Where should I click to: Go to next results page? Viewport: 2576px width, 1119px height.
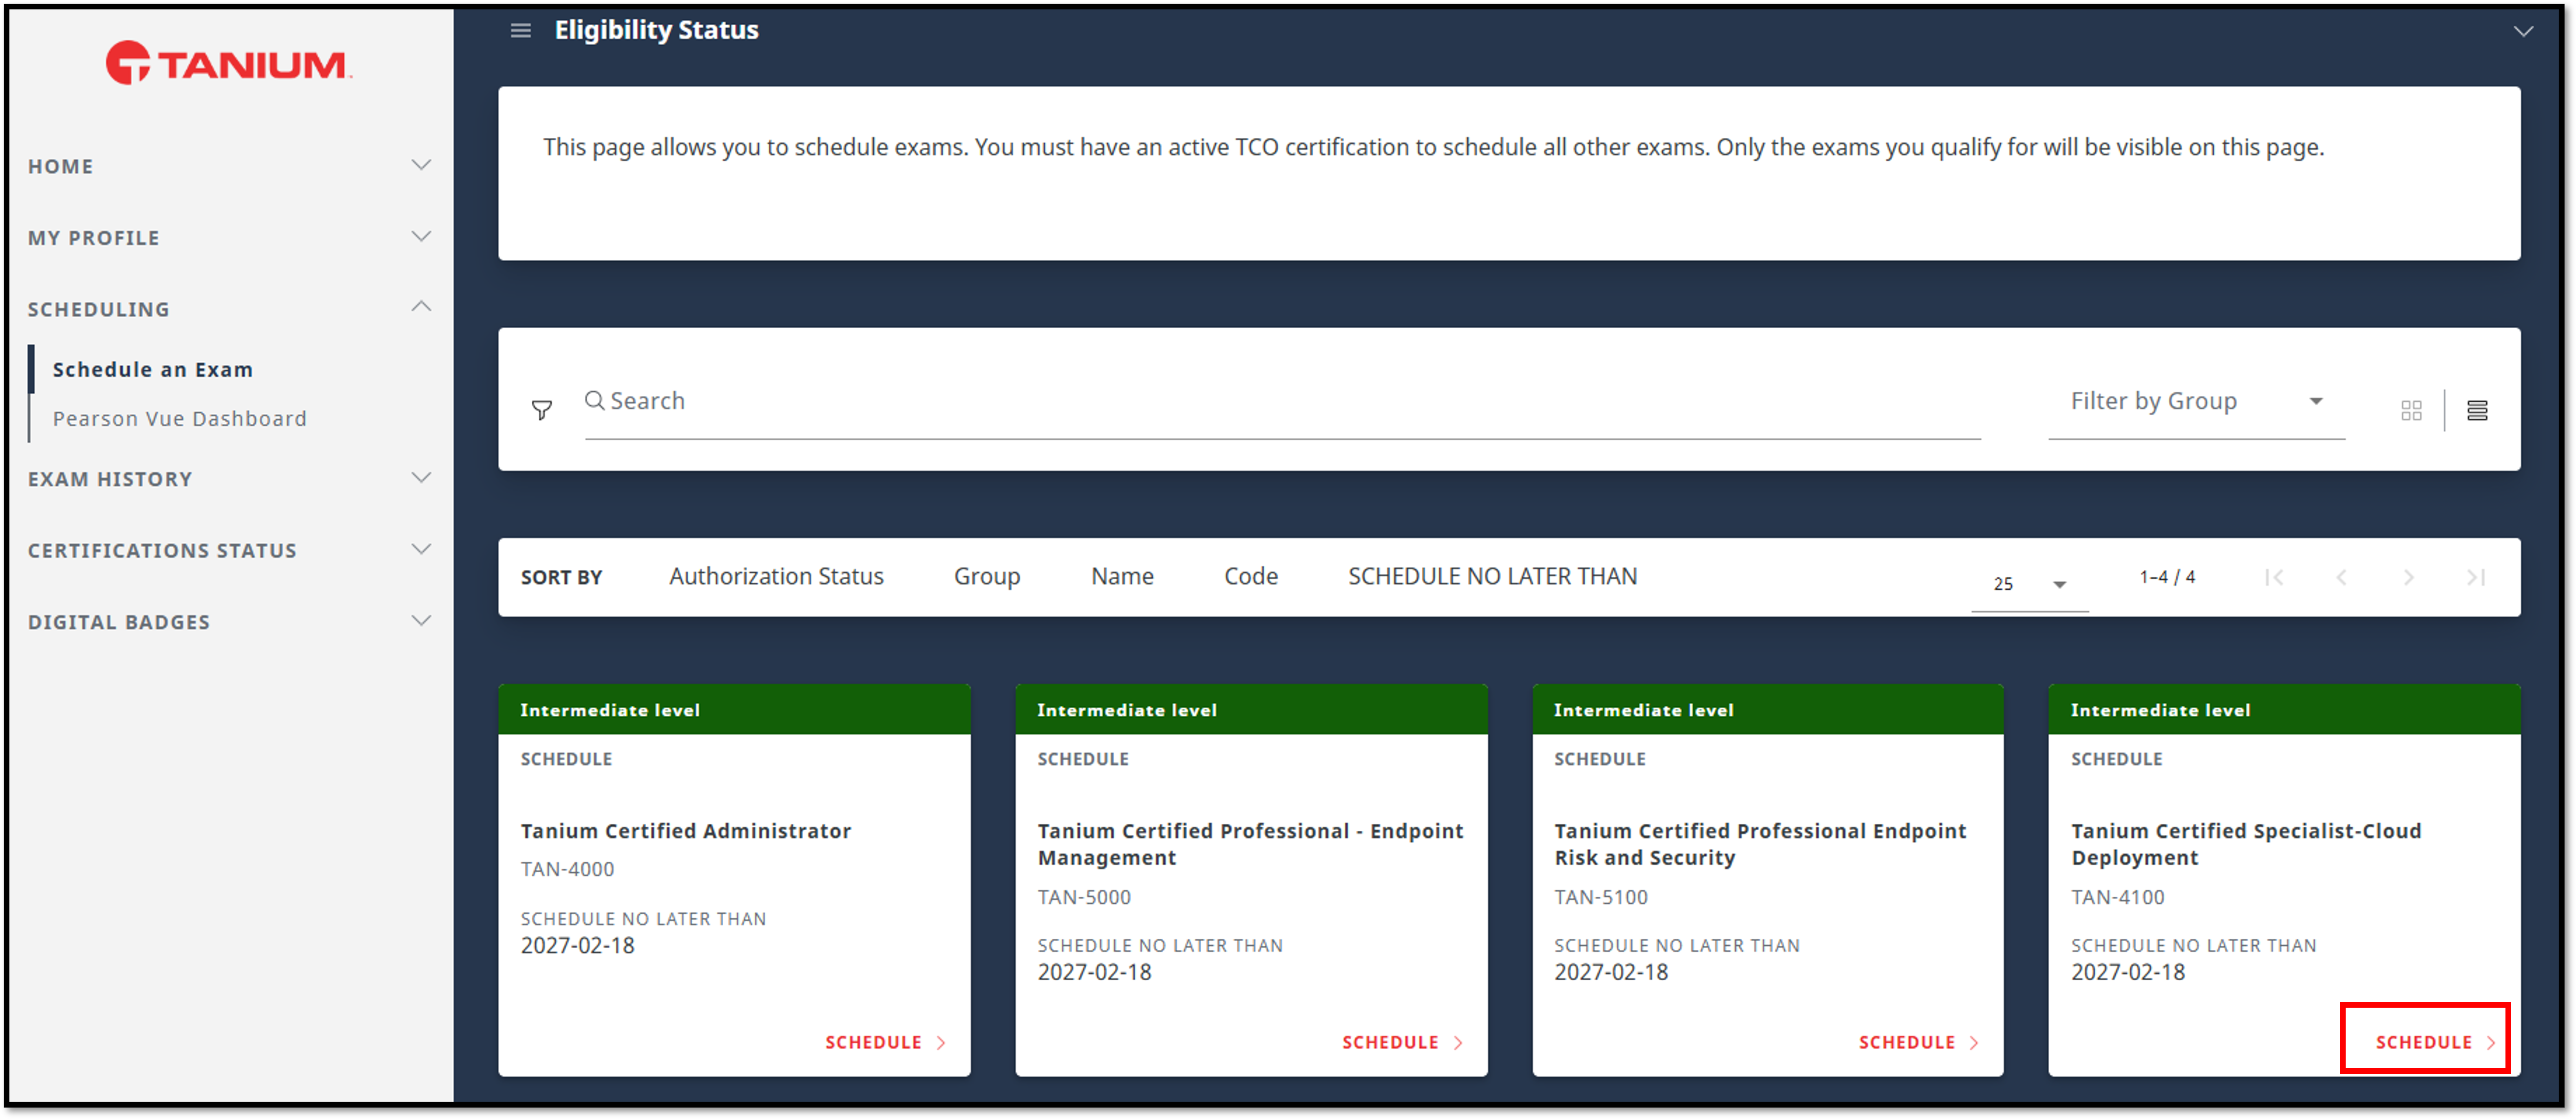point(2408,577)
